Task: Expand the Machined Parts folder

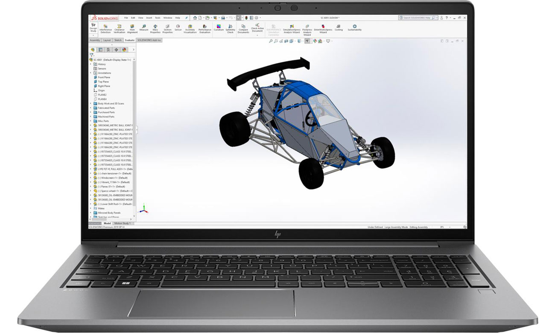Action: [91, 117]
